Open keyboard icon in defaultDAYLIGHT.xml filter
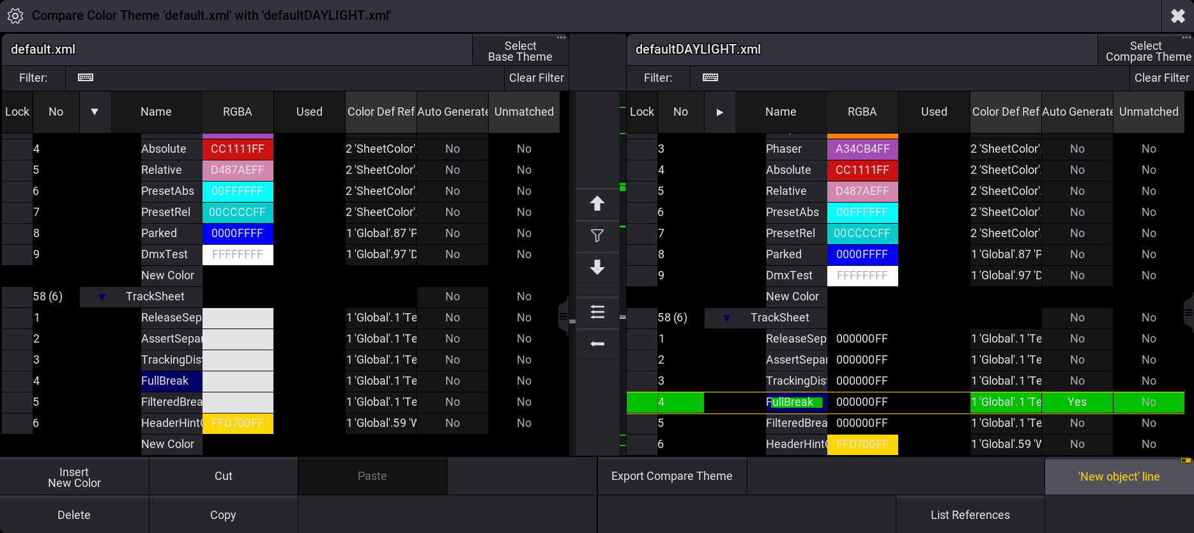This screenshot has height=533, width=1194. (710, 77)
